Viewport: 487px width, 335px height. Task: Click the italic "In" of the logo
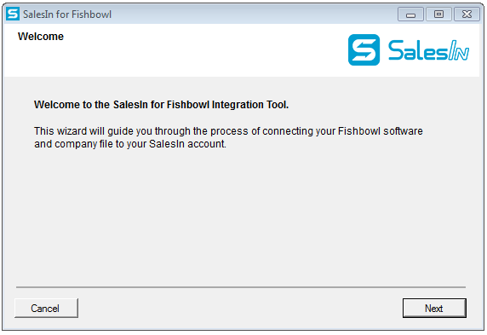pyautogui.click(x=458, y=50)
